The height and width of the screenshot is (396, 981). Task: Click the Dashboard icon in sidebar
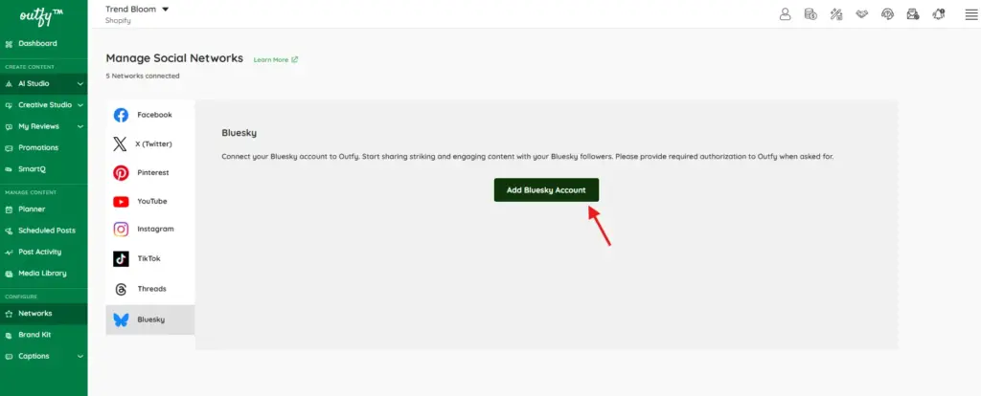pyautogui.click(x=9, y=44)
